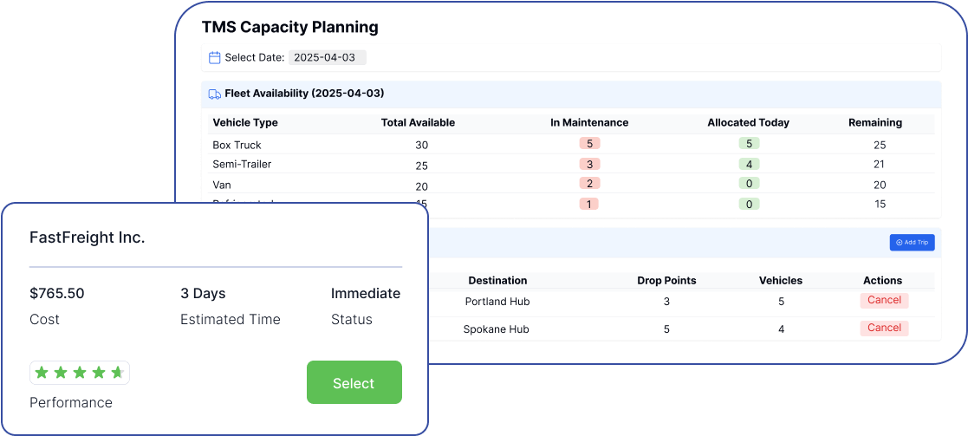Cancel the Portland Hub trip
This screenshot has width=968, height=436.
884,301
